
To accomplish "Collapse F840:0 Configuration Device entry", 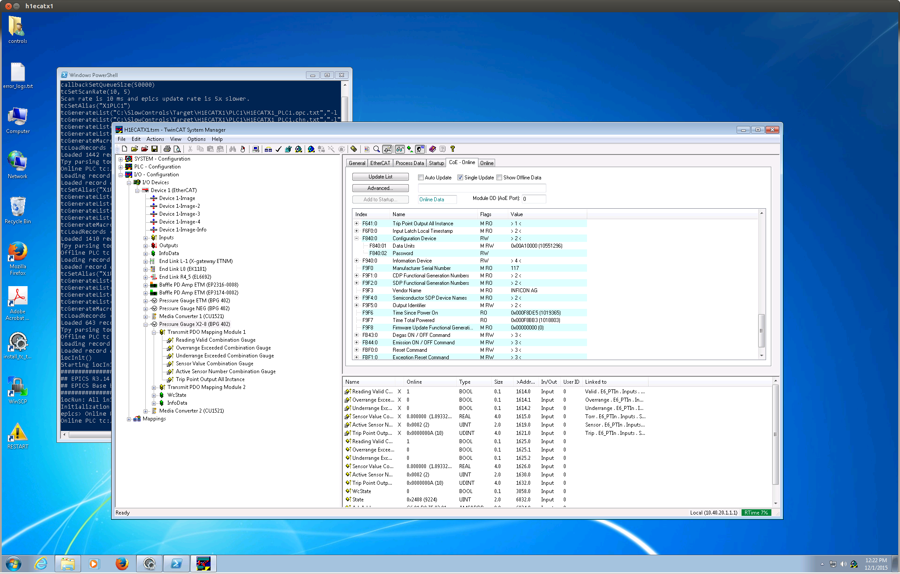I will tap(357, 238).
